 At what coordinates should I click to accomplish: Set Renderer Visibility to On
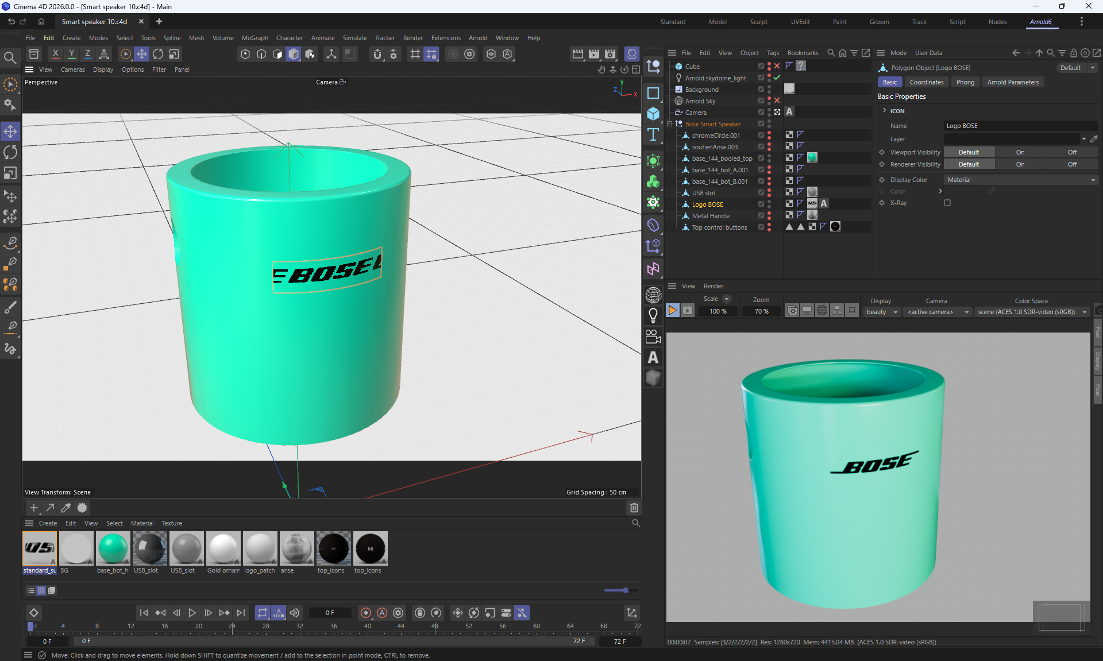(x=1020, y=164)
